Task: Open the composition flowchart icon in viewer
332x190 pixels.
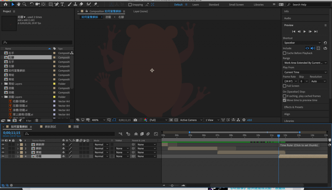Action: 238,120
